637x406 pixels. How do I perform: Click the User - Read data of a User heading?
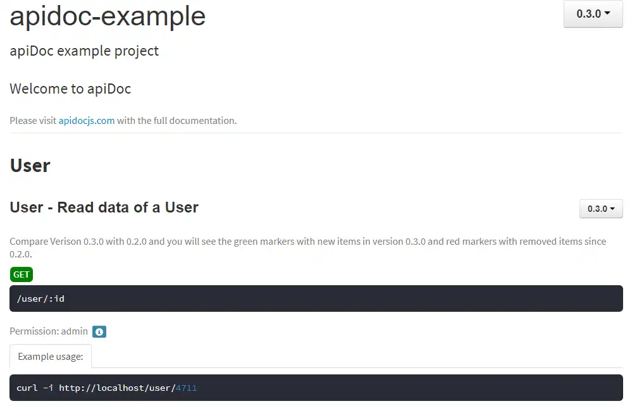[x=104, y=207]
